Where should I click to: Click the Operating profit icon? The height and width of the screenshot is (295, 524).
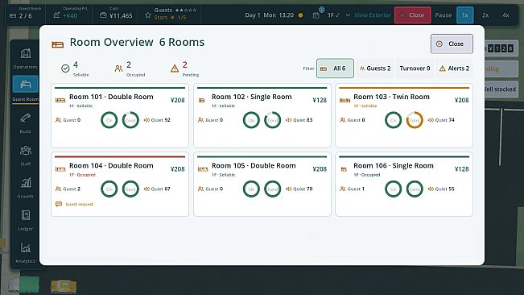click(x=56, y=15)
